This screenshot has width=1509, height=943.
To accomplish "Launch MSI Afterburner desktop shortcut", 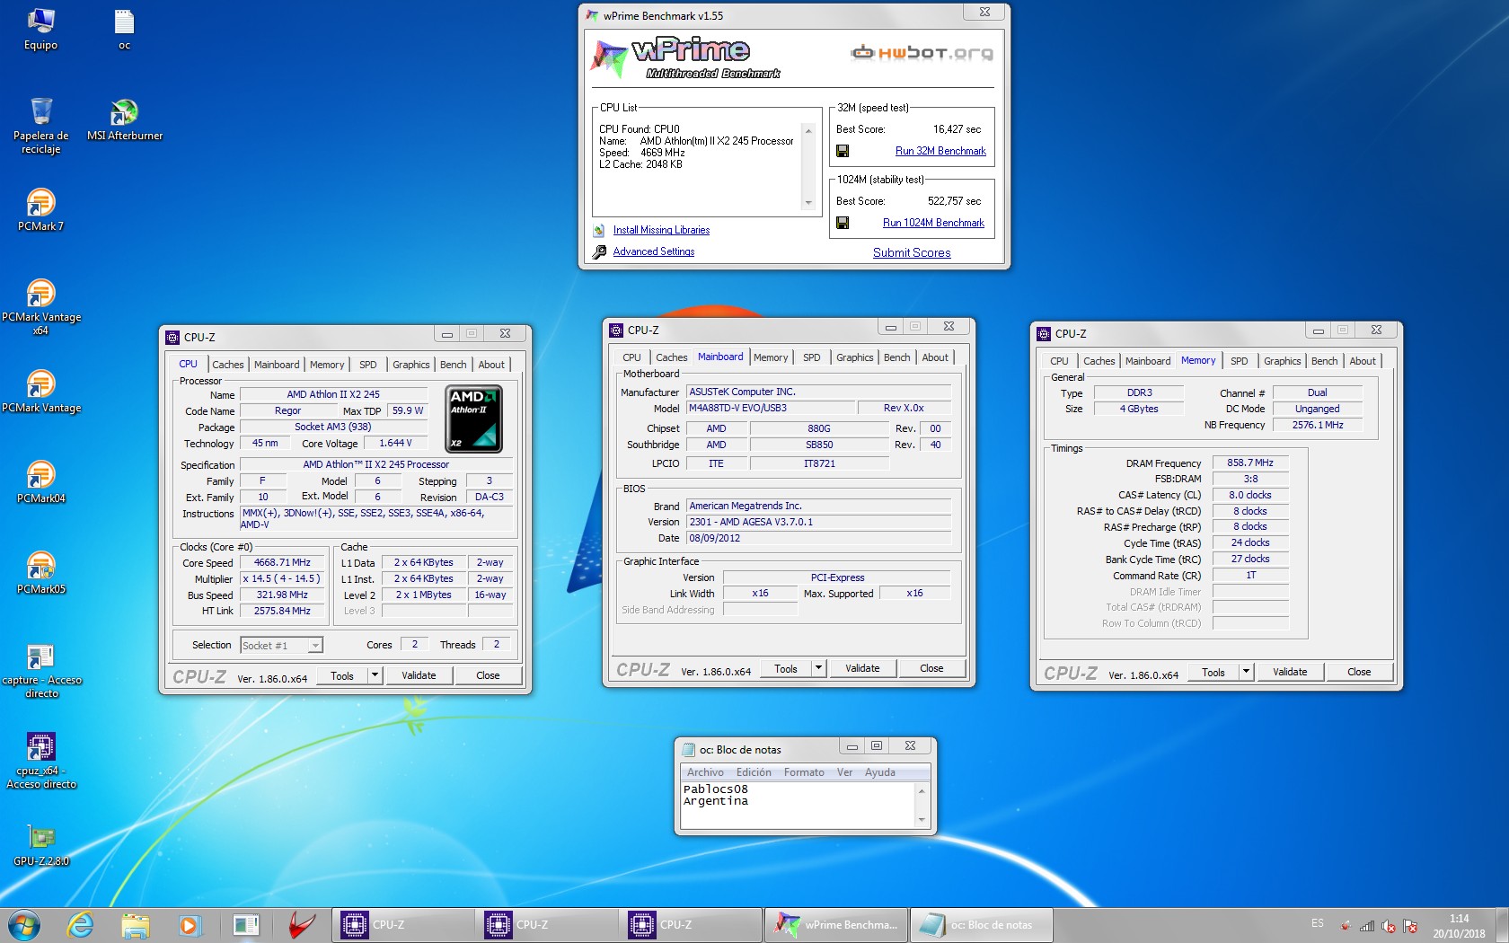I will point(125,119).
